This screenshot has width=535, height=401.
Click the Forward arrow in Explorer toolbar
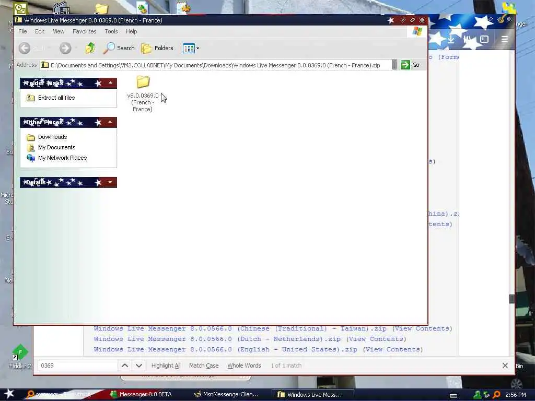point(65,48)
